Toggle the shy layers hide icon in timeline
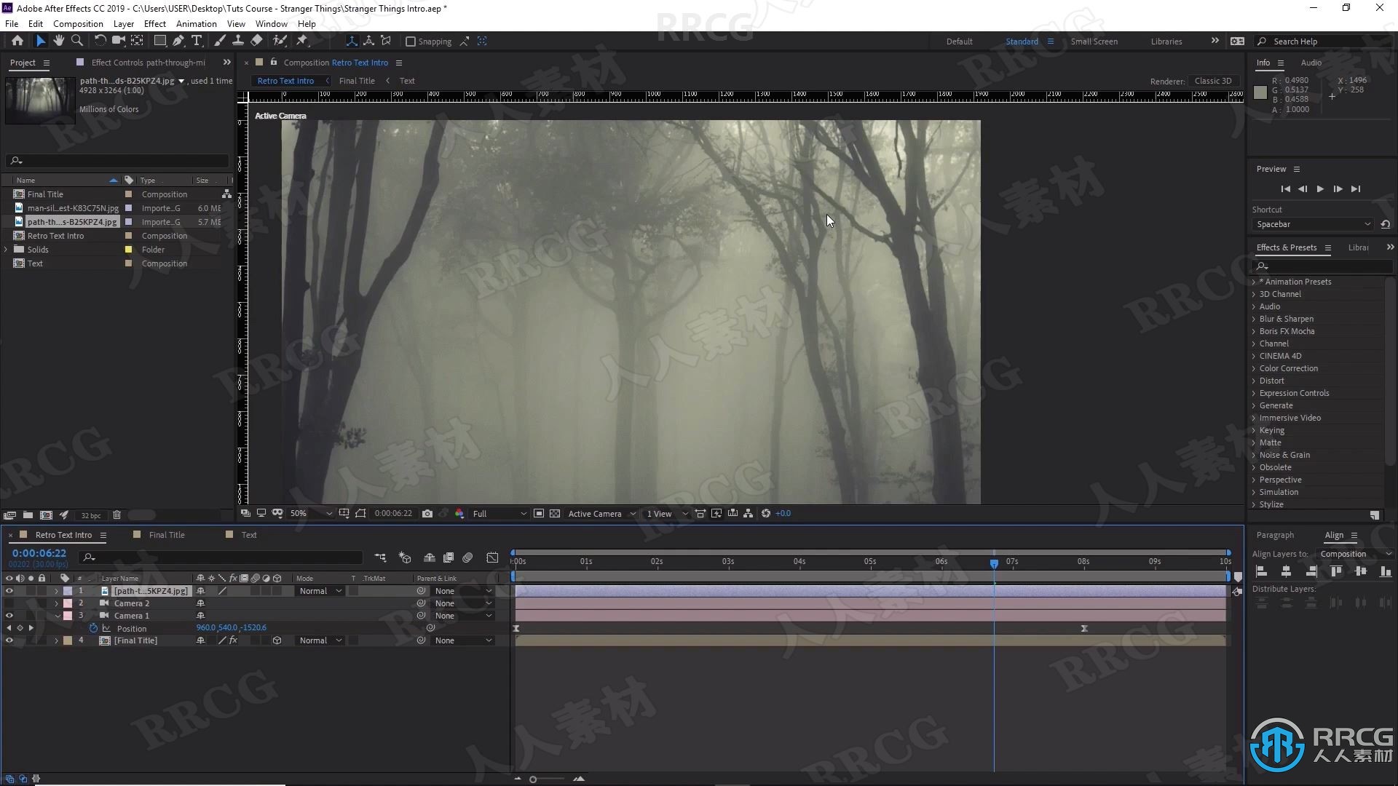The image size is (1398, 786). (430, 557)
